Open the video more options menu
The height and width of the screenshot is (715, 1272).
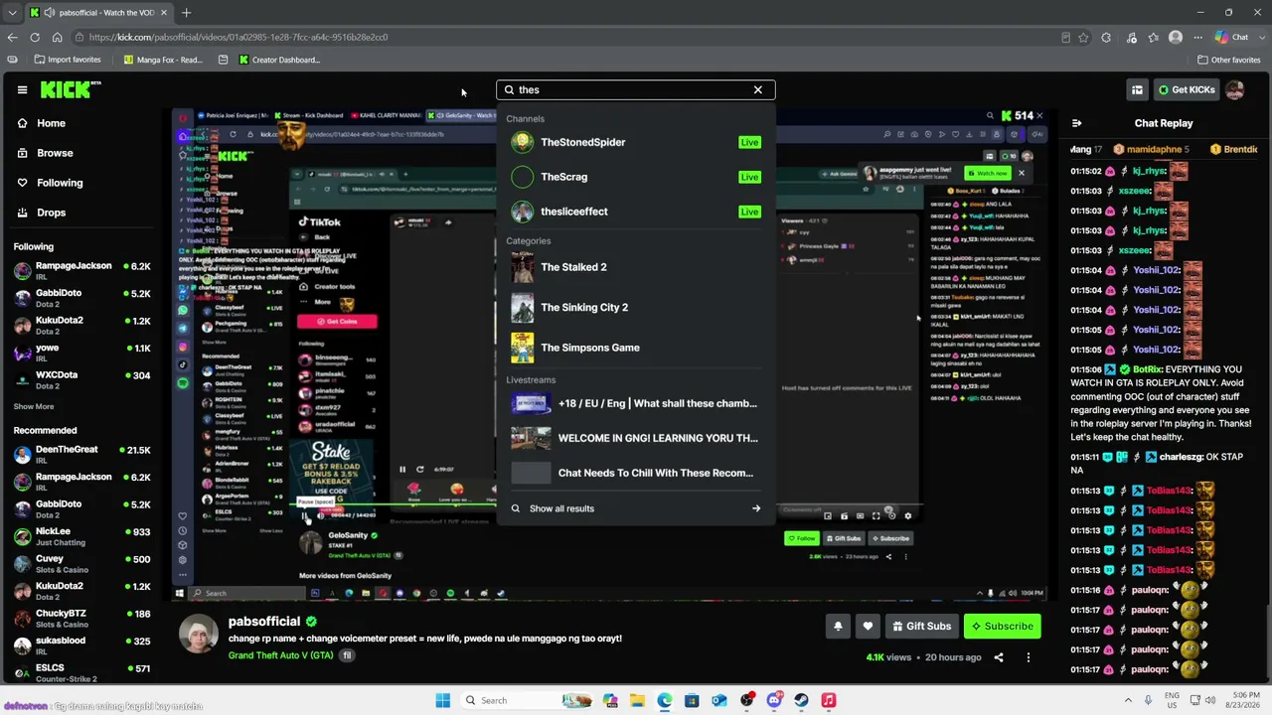coord(1029,657)
